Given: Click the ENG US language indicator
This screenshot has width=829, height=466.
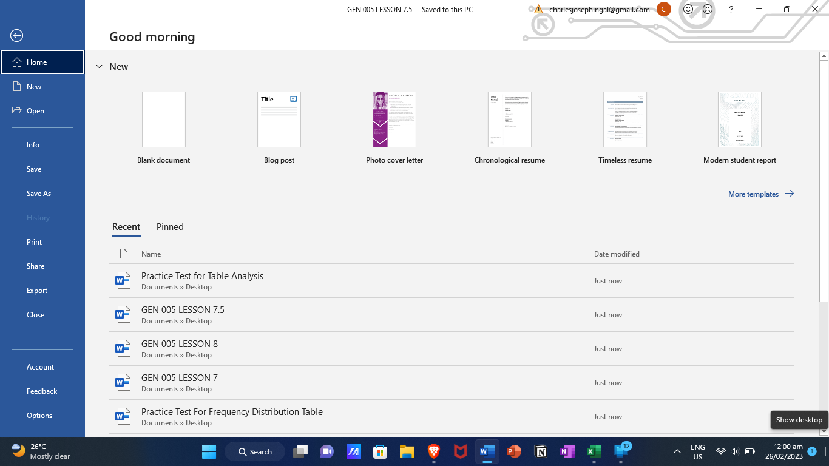Looking at the screenshot, I should click(x=698, y=451).
